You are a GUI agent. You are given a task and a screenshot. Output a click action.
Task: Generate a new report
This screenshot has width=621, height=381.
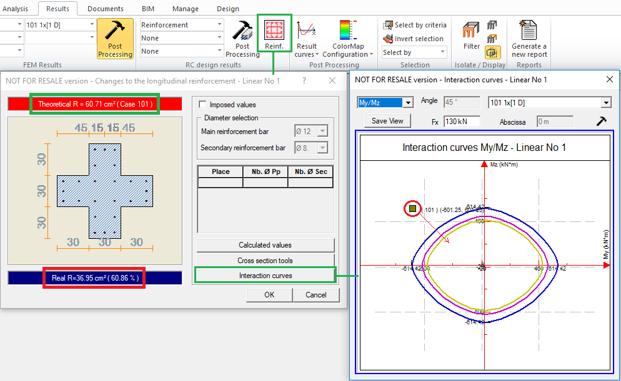[x=529, y=39]
